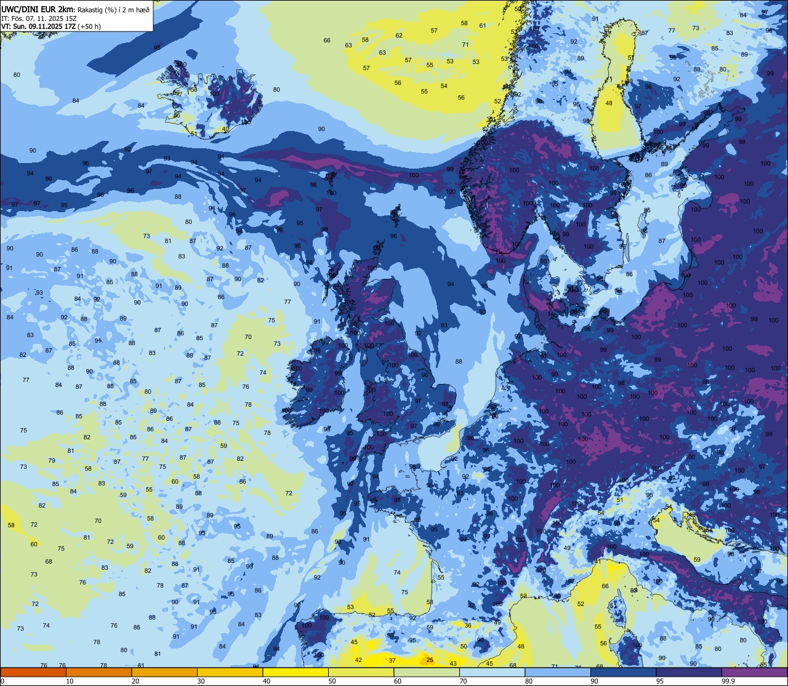Click the humidity value 25 in Spain
This screenshot has height=686, width=788.
point(430,660)
